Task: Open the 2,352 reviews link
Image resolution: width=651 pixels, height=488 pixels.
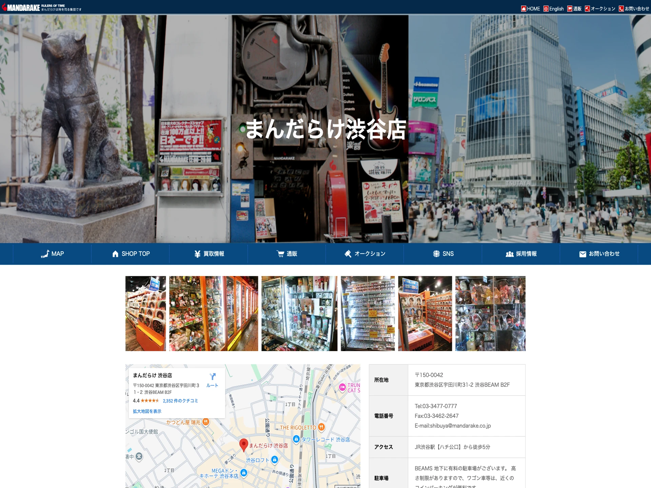Action: coord(180,401)
